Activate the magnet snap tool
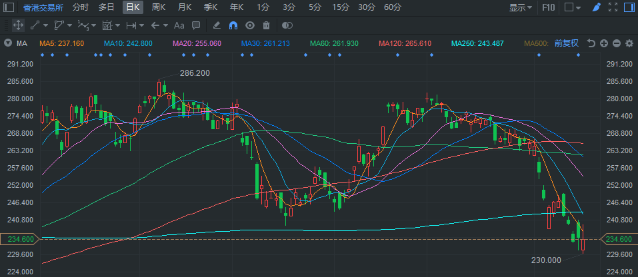Viewport: 638px width, 277px height. pyautogui.click(x=233, y=25)
